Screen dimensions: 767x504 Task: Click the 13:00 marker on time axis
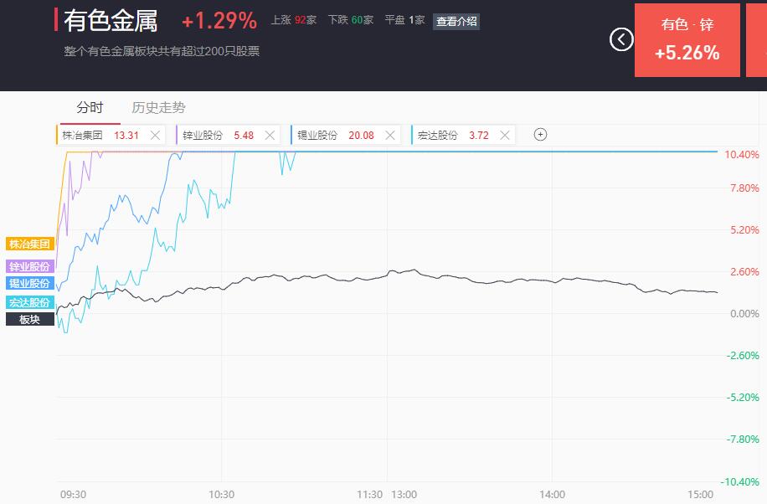404,494
